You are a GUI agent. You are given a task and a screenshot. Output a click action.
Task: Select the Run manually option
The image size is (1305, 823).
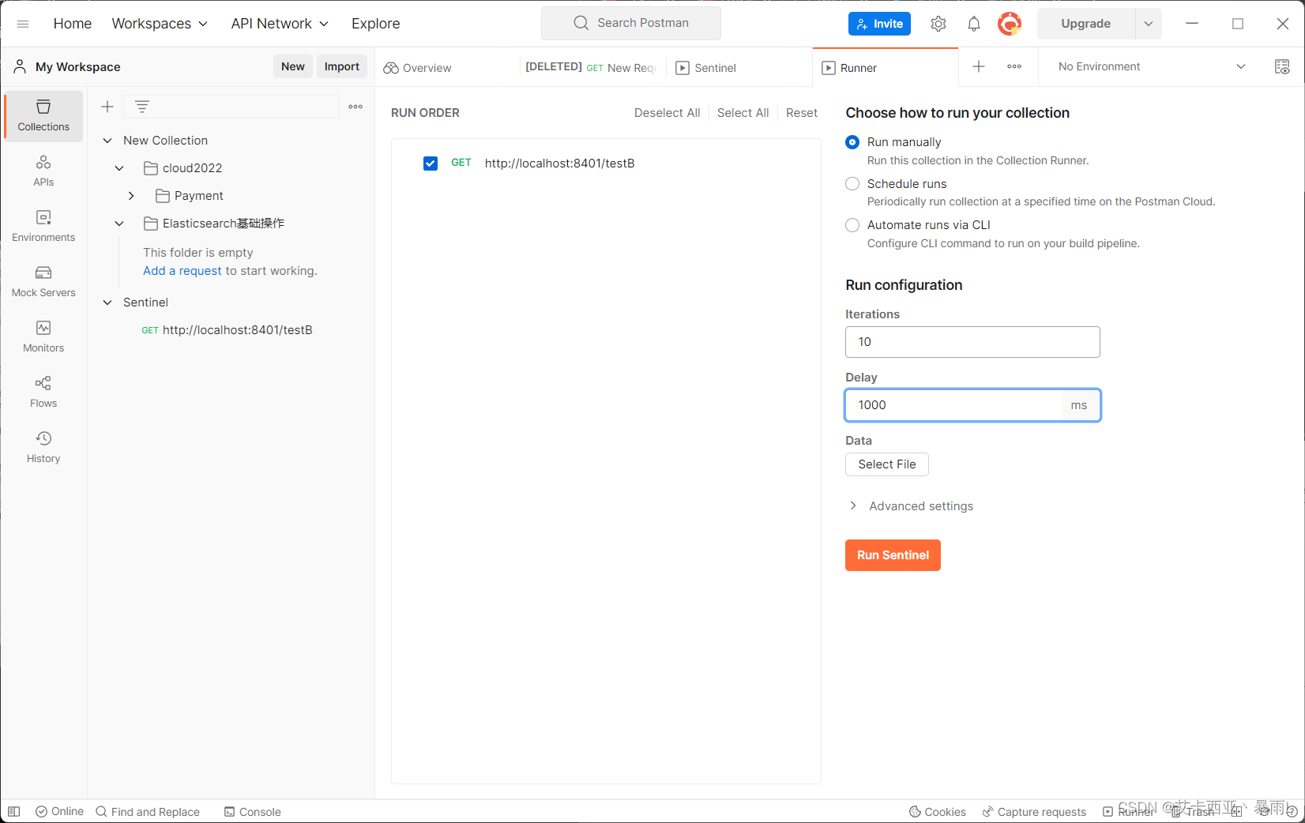pyautogui.click(x=852, y=142)
